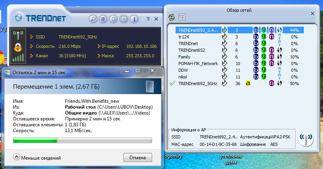Switch list view using the checklist icon
Image resolution: width=323 pixels, height=169 pixels.
182,17
